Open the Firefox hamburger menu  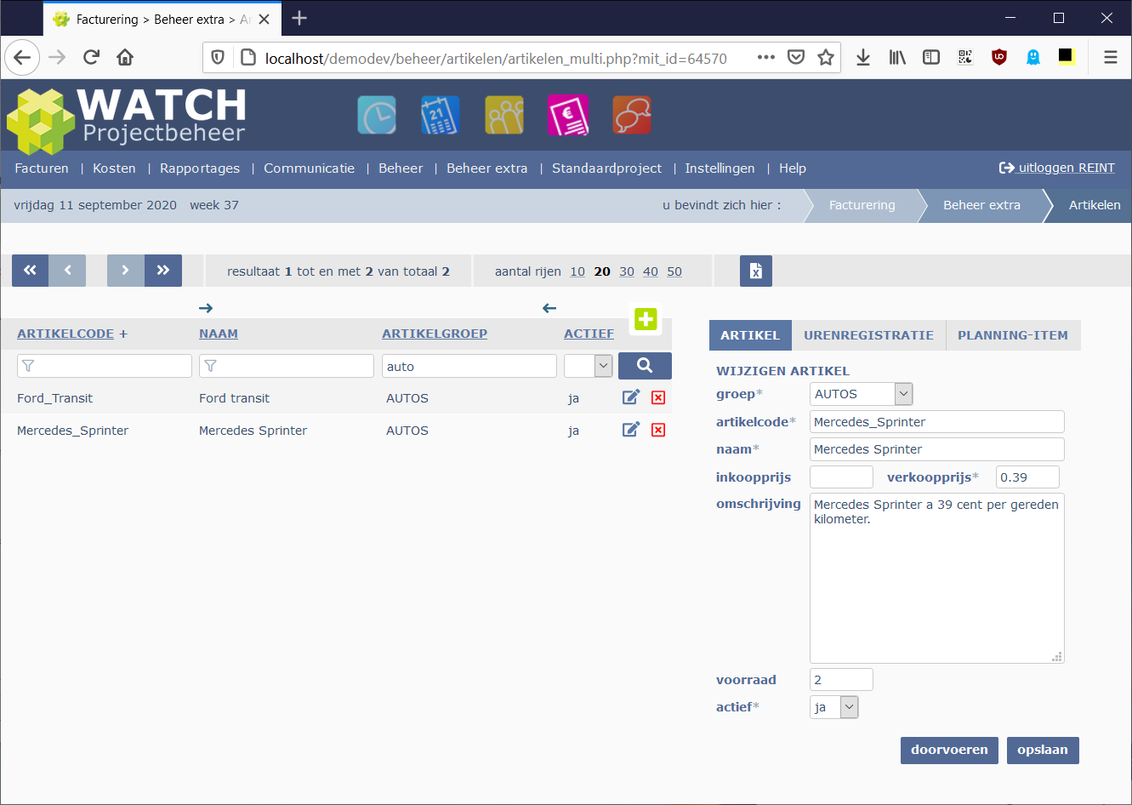[x=1111, y=57]
